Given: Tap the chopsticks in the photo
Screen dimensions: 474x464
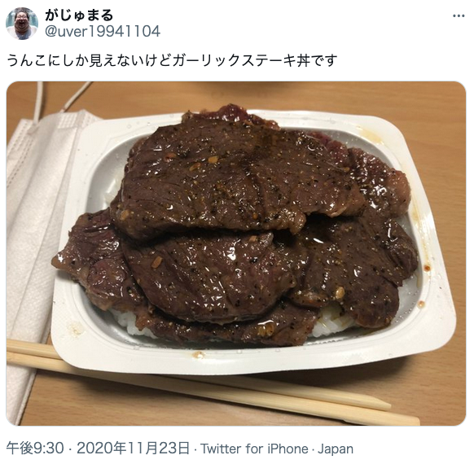Looking at the screenshot, I should coord(212,383).
